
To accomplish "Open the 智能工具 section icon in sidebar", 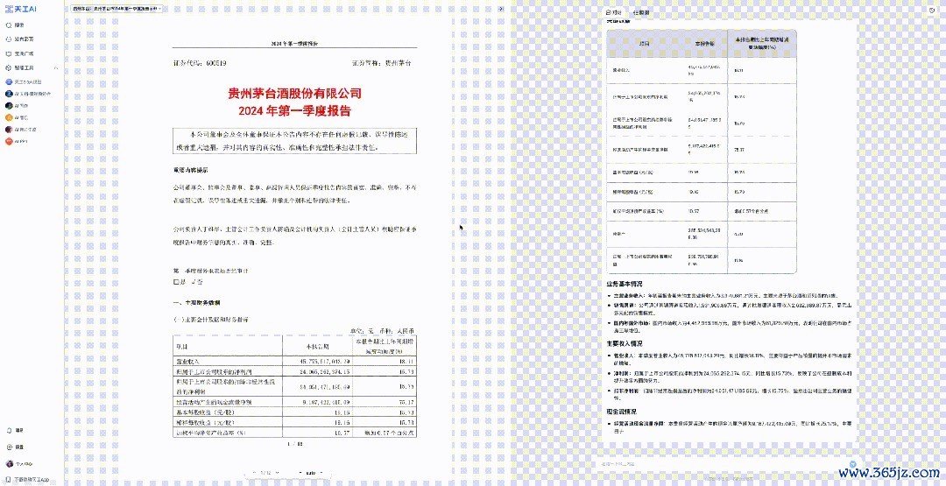I will click(x=9, y=68).
